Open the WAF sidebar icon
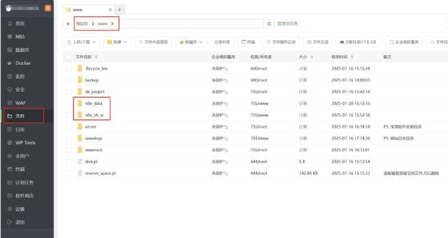The width and height of the screenshot is (448, 238). click(x=10, y=103)
